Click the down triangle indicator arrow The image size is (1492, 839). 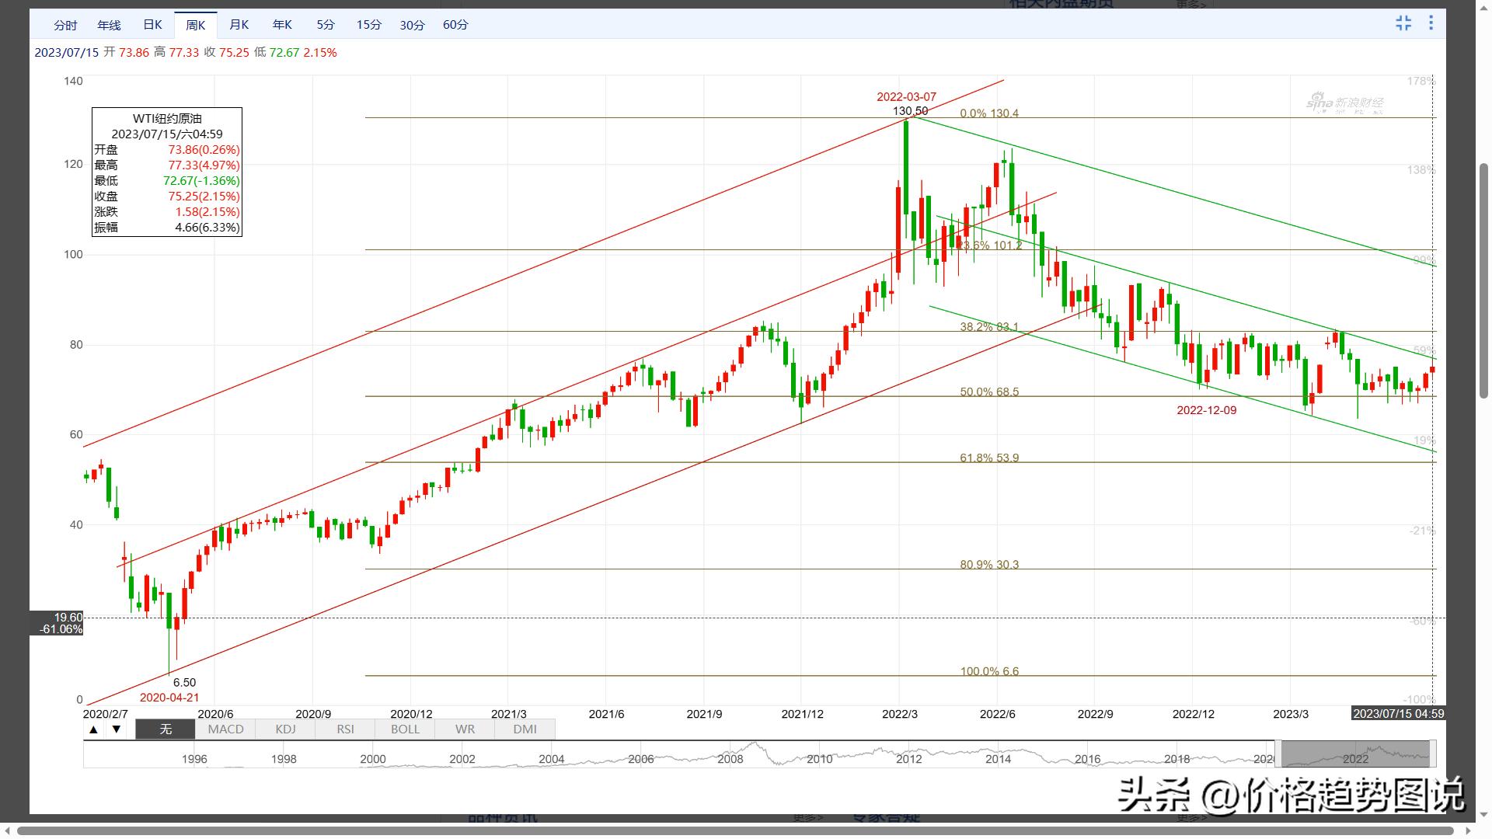tap(117, 729)
